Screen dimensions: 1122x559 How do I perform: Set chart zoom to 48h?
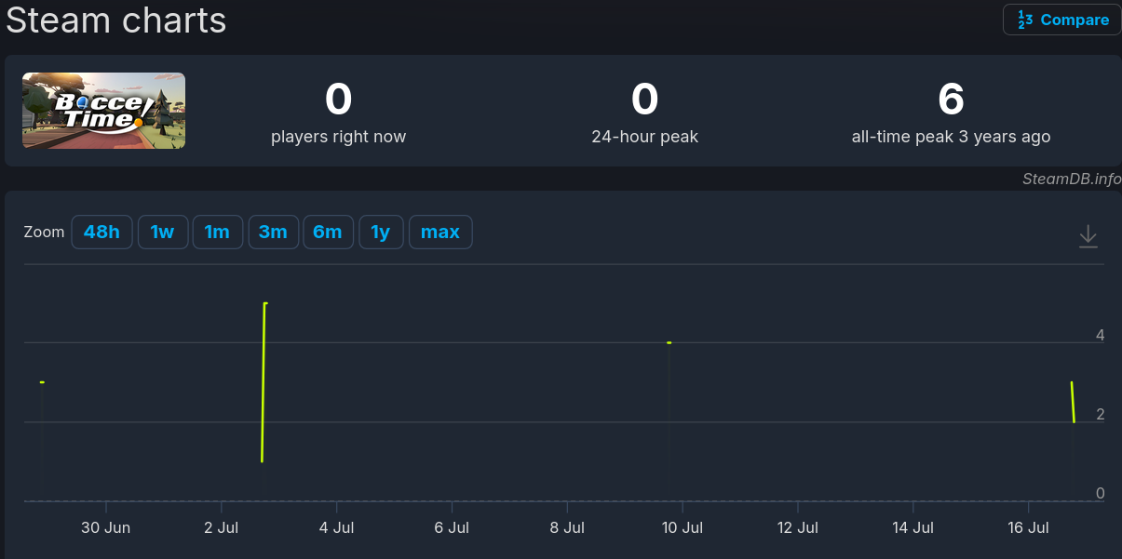tap(102, 233)
